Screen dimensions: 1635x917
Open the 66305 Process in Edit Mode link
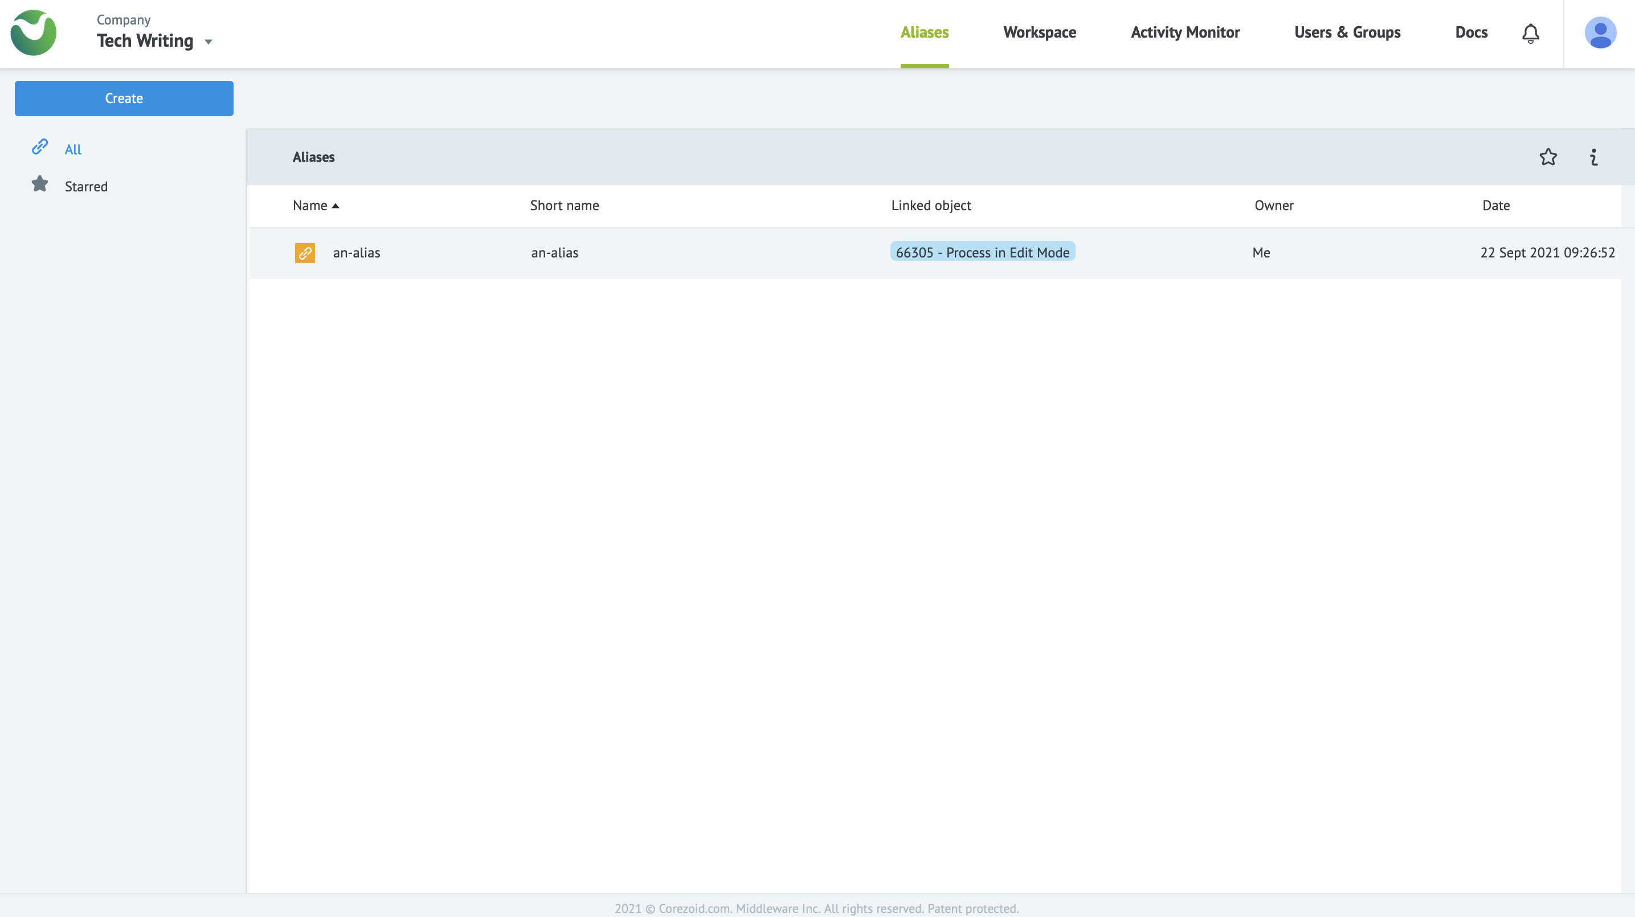coord(982,252)
